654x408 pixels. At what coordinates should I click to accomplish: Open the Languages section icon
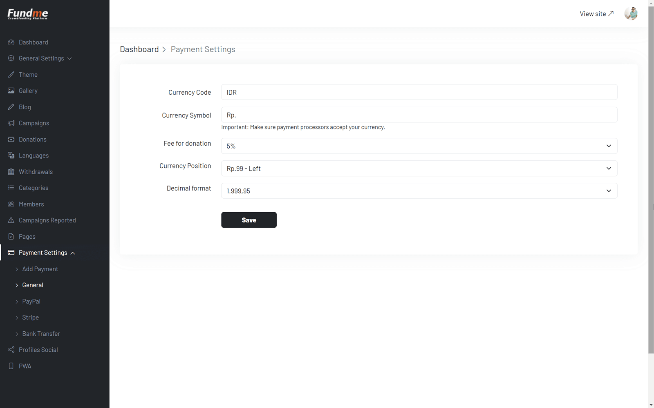point(11,155)
